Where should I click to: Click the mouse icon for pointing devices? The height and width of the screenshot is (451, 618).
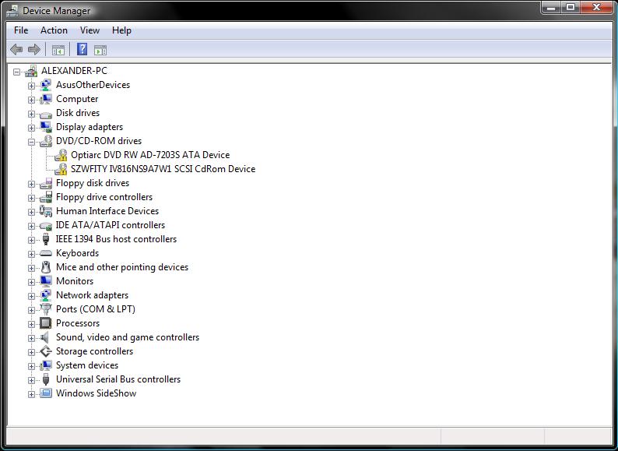[x=46, y=267]
